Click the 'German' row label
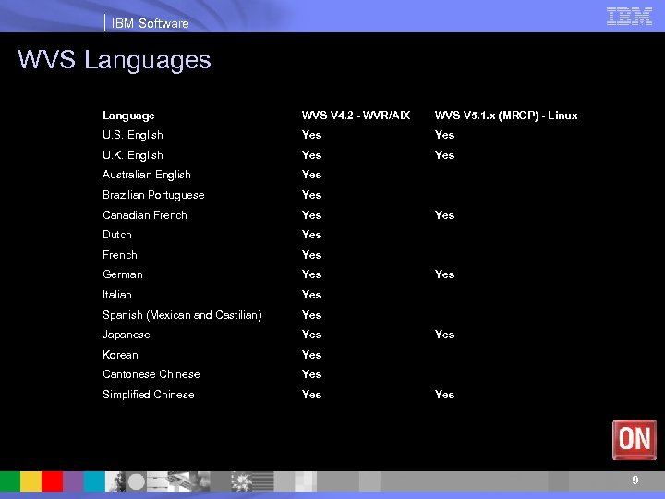This screenshot has width=665, height=499. 123,274
